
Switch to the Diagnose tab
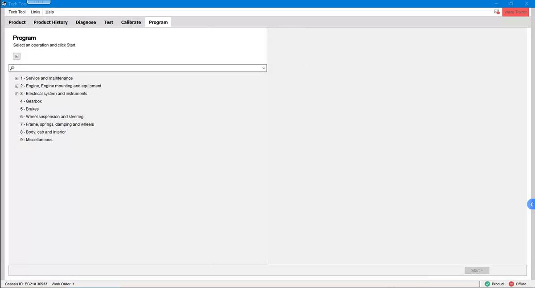tap(86, 22)
